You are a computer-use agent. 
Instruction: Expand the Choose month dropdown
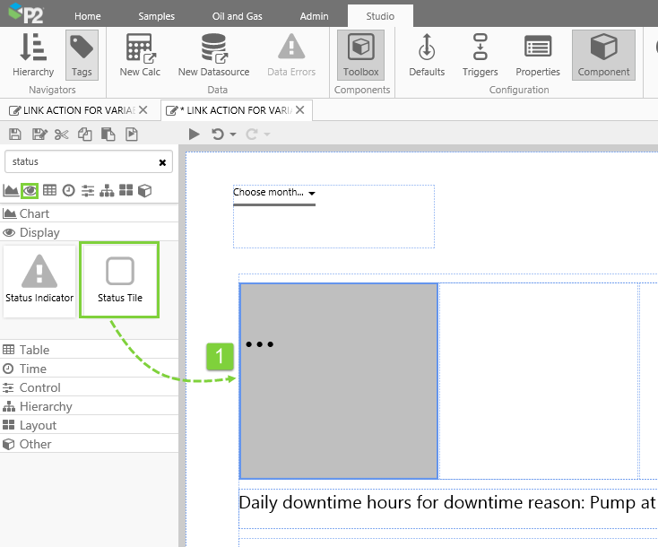pos(311,193)
